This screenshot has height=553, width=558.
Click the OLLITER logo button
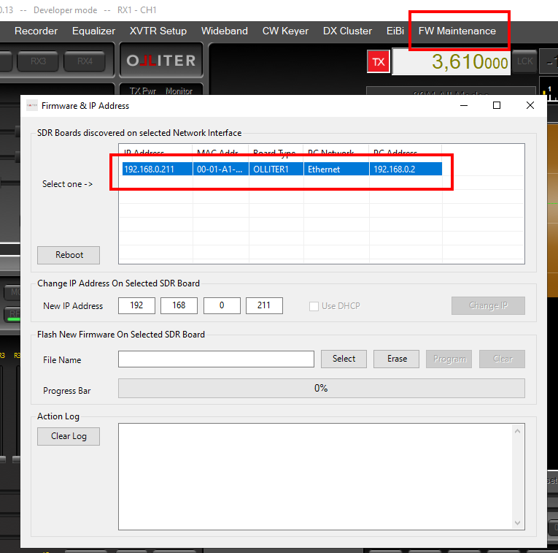point(161,60)
